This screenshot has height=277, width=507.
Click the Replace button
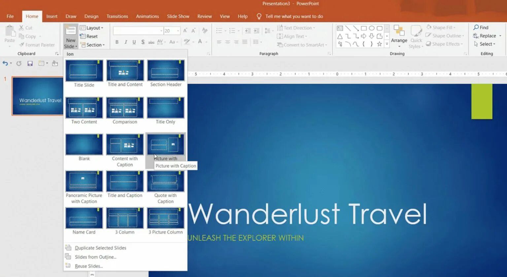tap(484, 36)
